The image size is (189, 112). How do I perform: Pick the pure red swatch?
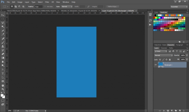click(154, 18)
